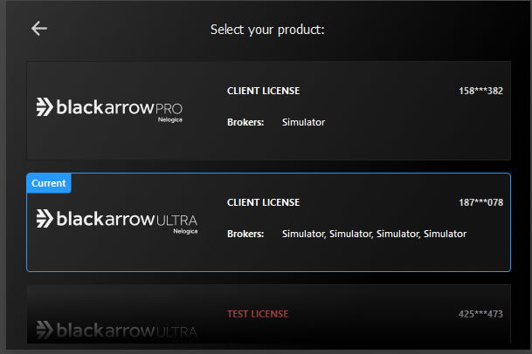Click single Simulator broker in PRO card
The width and height of the screenshot is (532, 354).
point(303,122)
